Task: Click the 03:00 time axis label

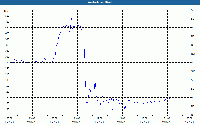Action: 32,118
